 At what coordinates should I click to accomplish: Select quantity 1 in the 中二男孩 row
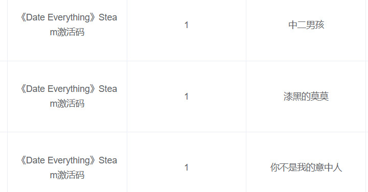click(187, 25)
